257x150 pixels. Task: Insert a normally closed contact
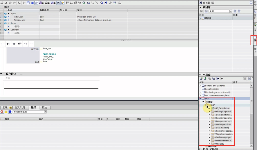[8, 44]
